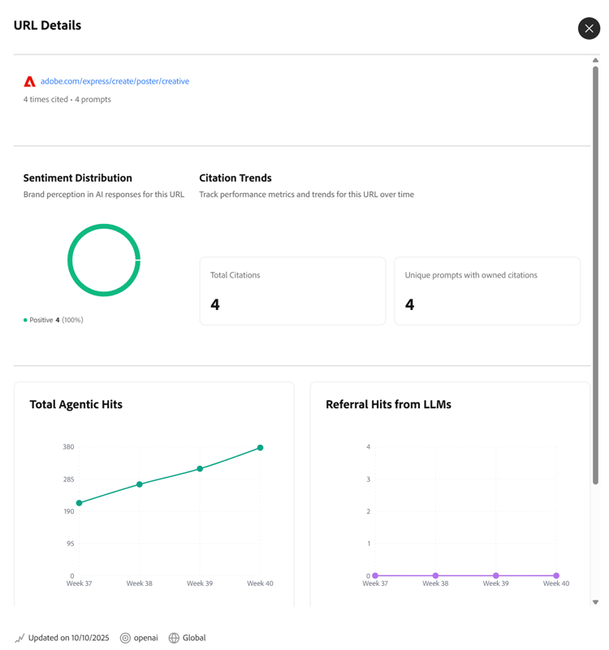Select the openai model label
Viewport: 609px width, 650px height.
145,638
